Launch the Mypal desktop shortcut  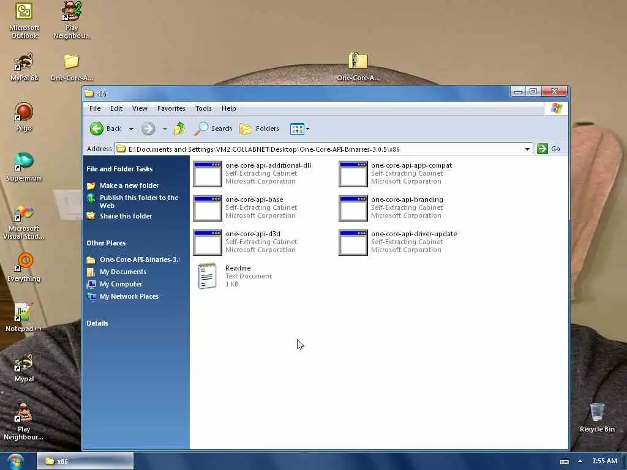click(24, 368)
